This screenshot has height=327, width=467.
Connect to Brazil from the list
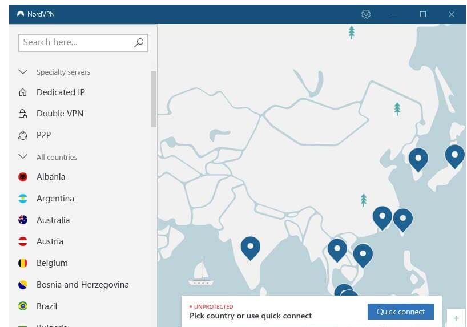click(x=47, y=306)
